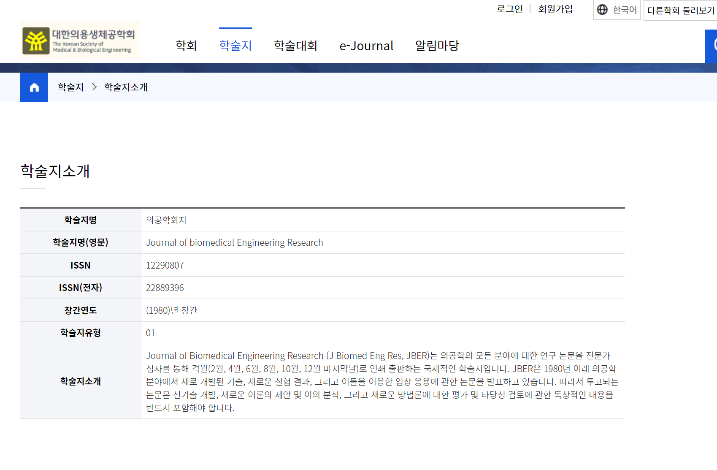Open the 한국어 language selector
Viewport: 717px width, 470px height.
pyautogui.click(x=617, y=10)
